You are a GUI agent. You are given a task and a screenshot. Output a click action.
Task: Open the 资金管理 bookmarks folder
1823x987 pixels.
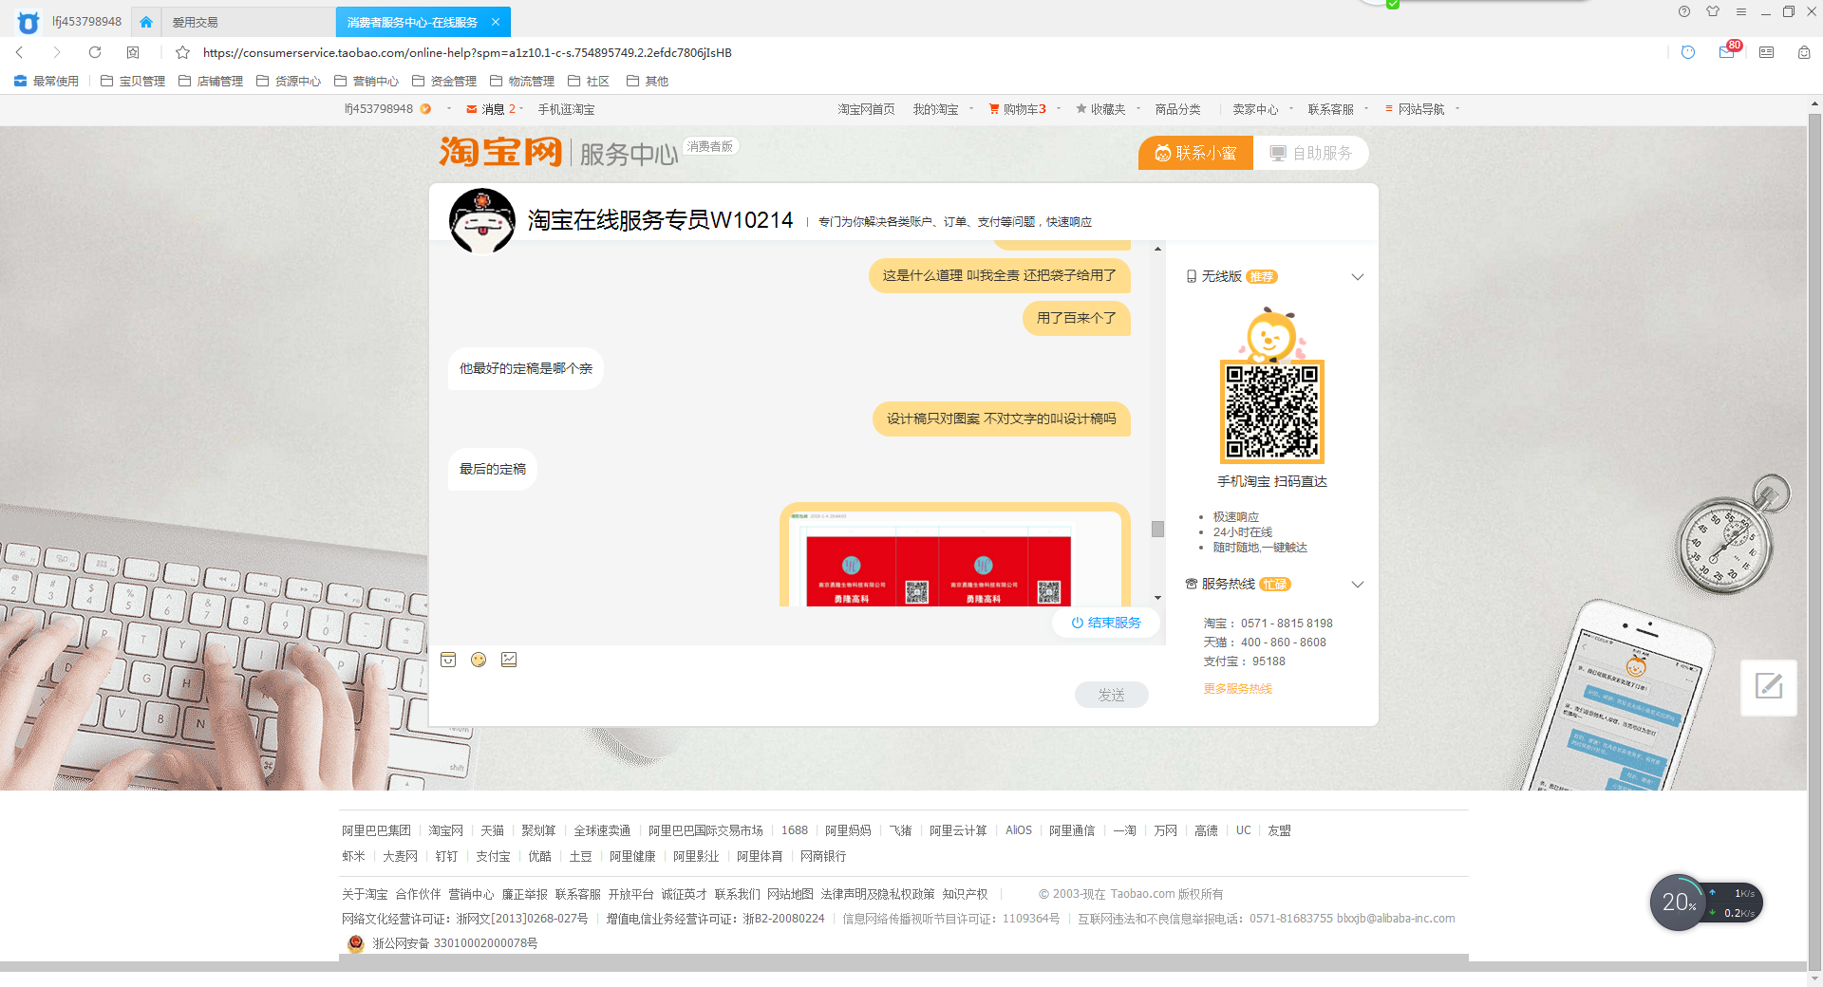pyautogui.click(x=444, y=81)
